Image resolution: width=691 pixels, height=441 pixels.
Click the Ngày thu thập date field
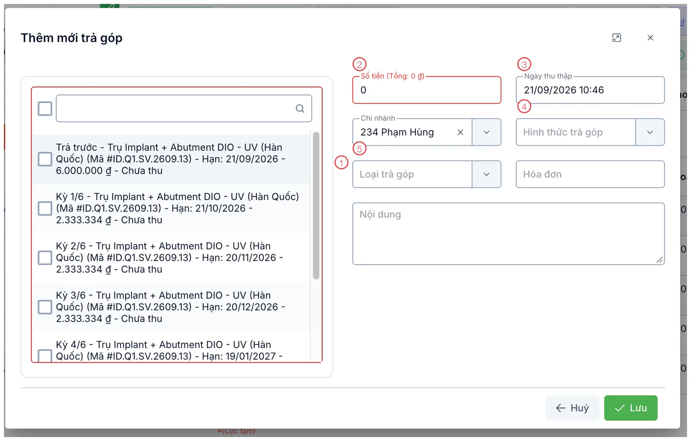click(590, 90)
